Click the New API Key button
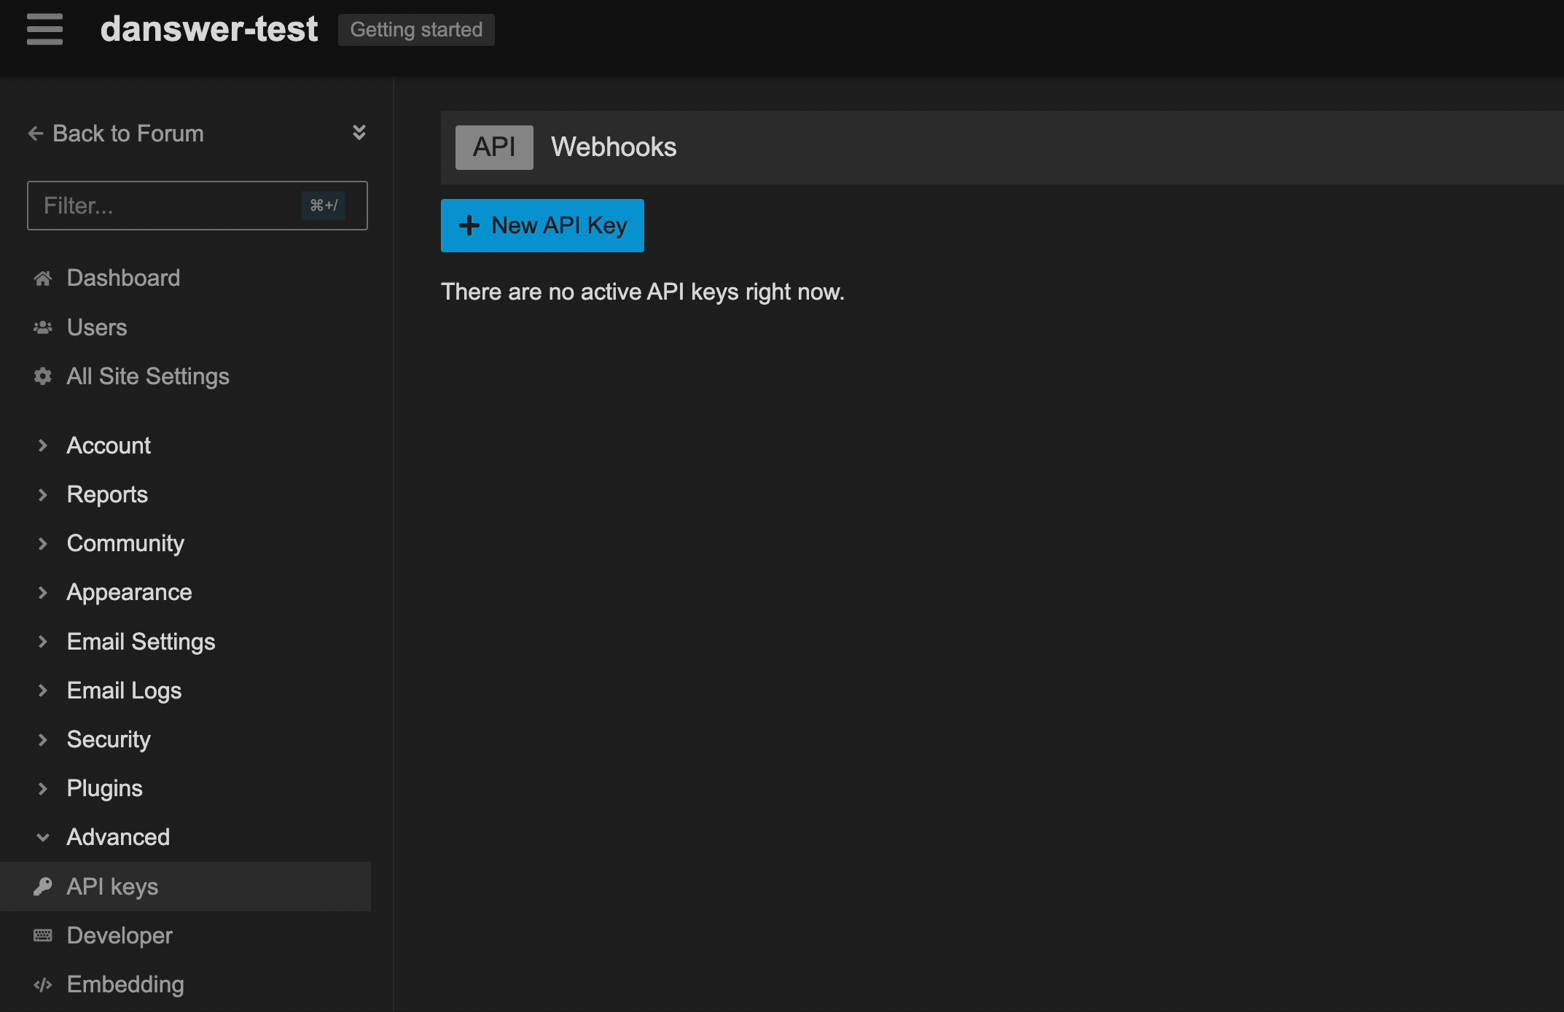This screenshot has width=1564, height=1012. tap(542, 225)
